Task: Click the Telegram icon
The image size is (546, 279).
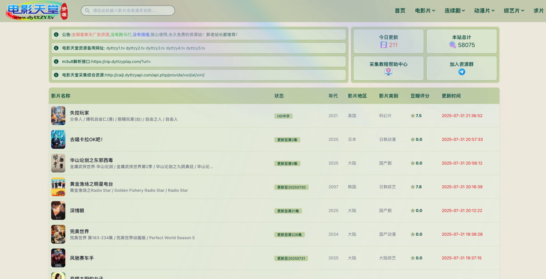Action: pos(462,72)
